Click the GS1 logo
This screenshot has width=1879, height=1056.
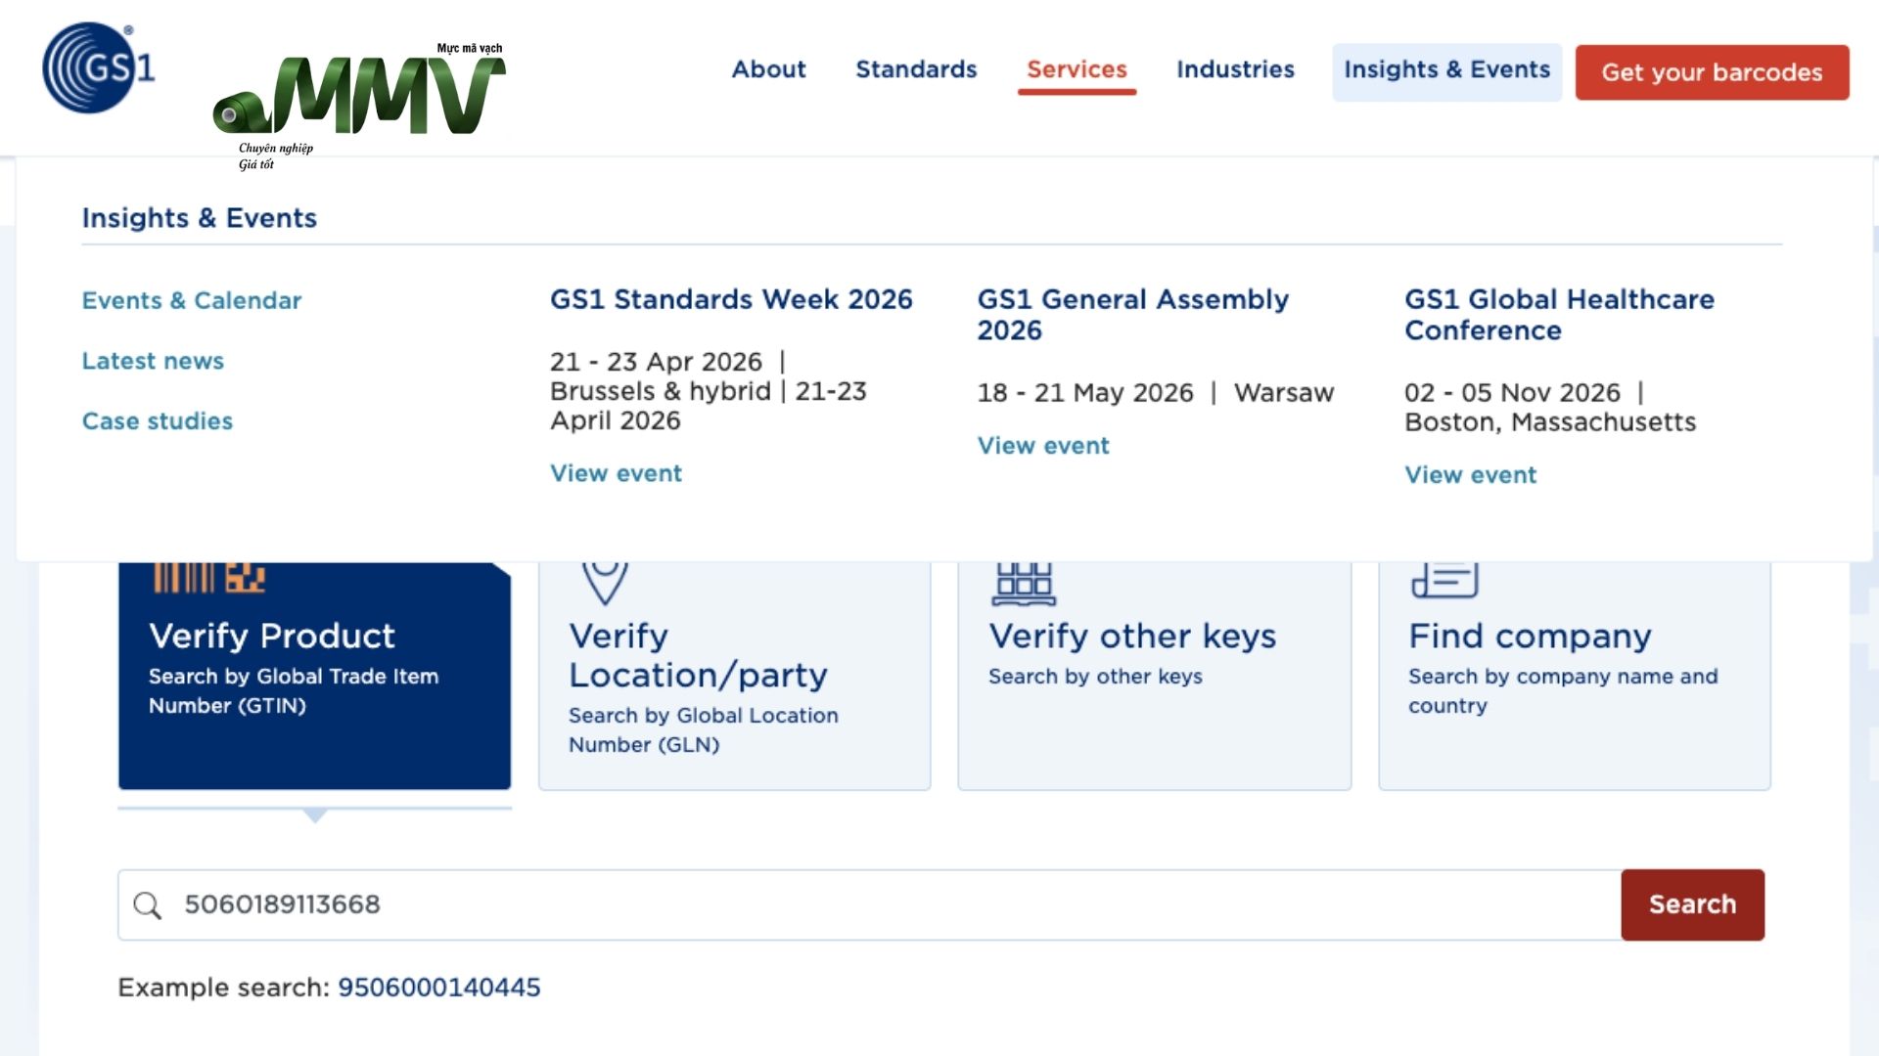98,68
